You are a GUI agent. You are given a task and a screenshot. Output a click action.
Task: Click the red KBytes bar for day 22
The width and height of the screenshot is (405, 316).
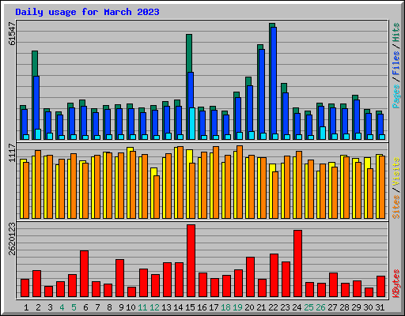pos(274,276)
